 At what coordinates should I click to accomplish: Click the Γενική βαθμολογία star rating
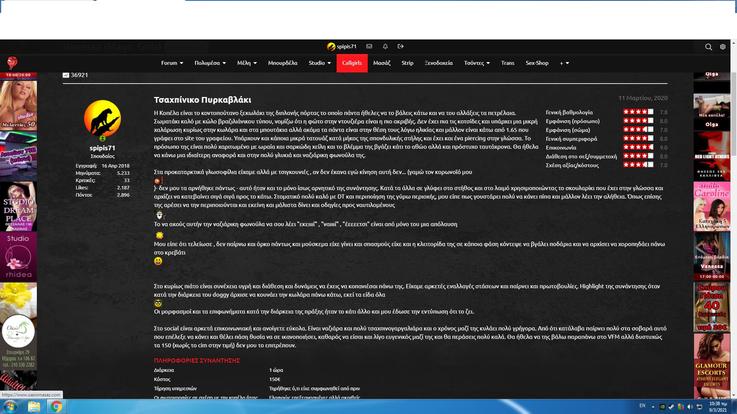pyautogui.click(x=638, y=112)
